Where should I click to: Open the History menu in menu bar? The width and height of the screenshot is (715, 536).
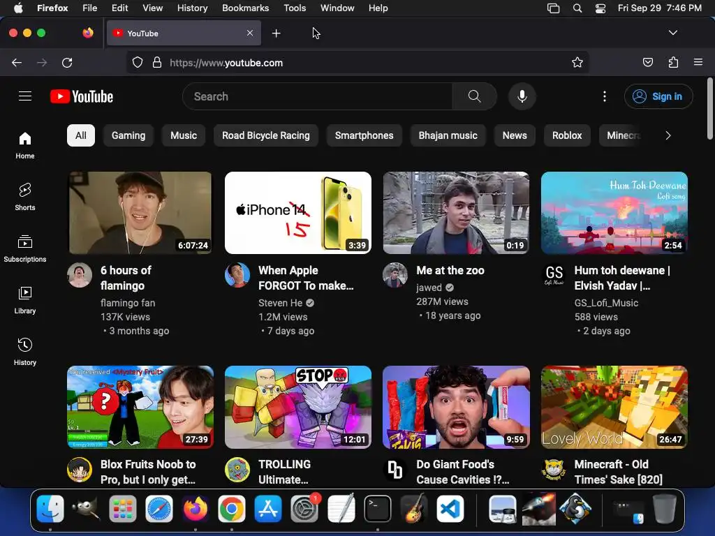(193, 8)
